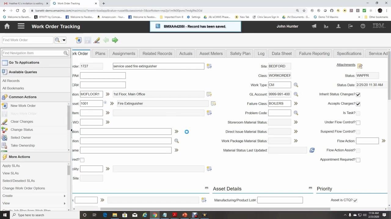Click the Work Type lookup magnifier
Screen dimensions: 391x219
(x=296, y=85)
